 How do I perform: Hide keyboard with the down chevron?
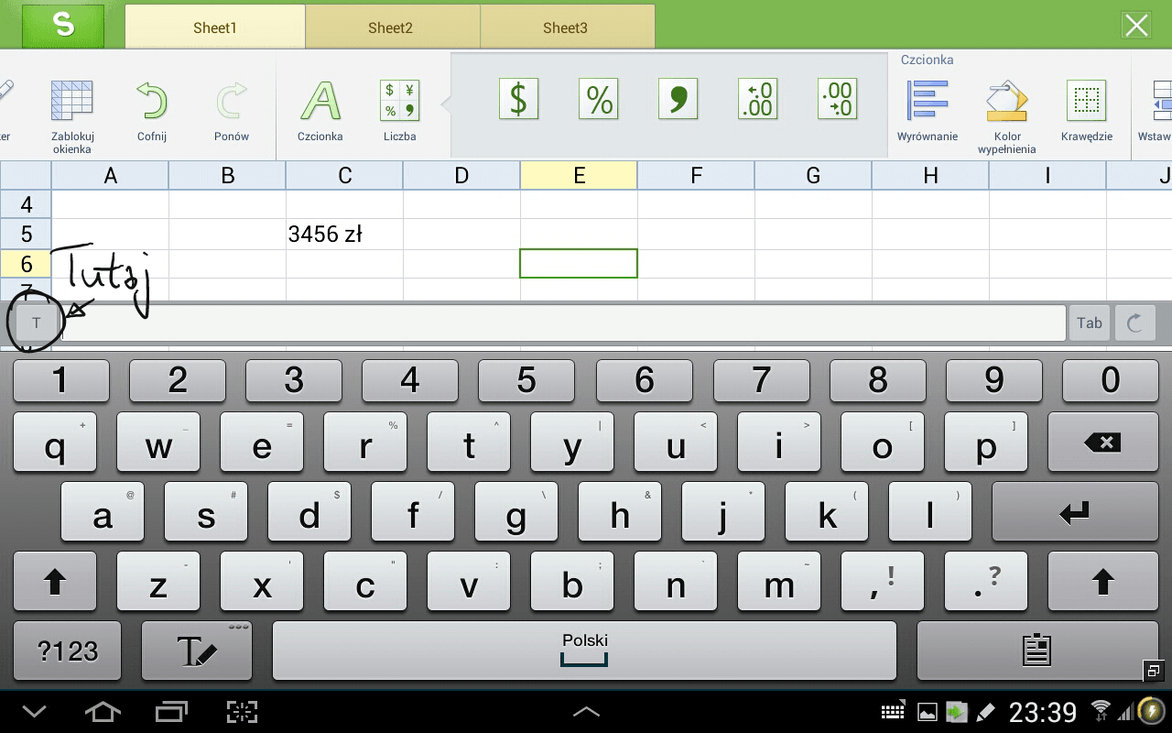(x=34, y=711)
